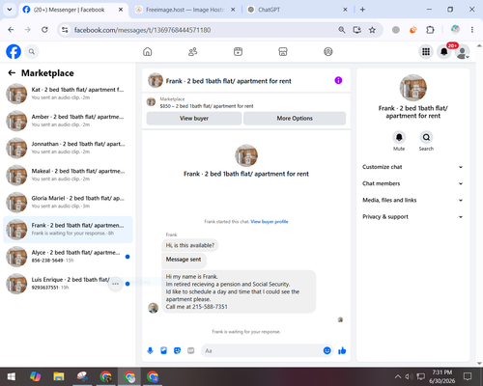This screenshot has height=386, width=483.
Task: Open Gloria Mariel's conversation
Action: point(68,202)
